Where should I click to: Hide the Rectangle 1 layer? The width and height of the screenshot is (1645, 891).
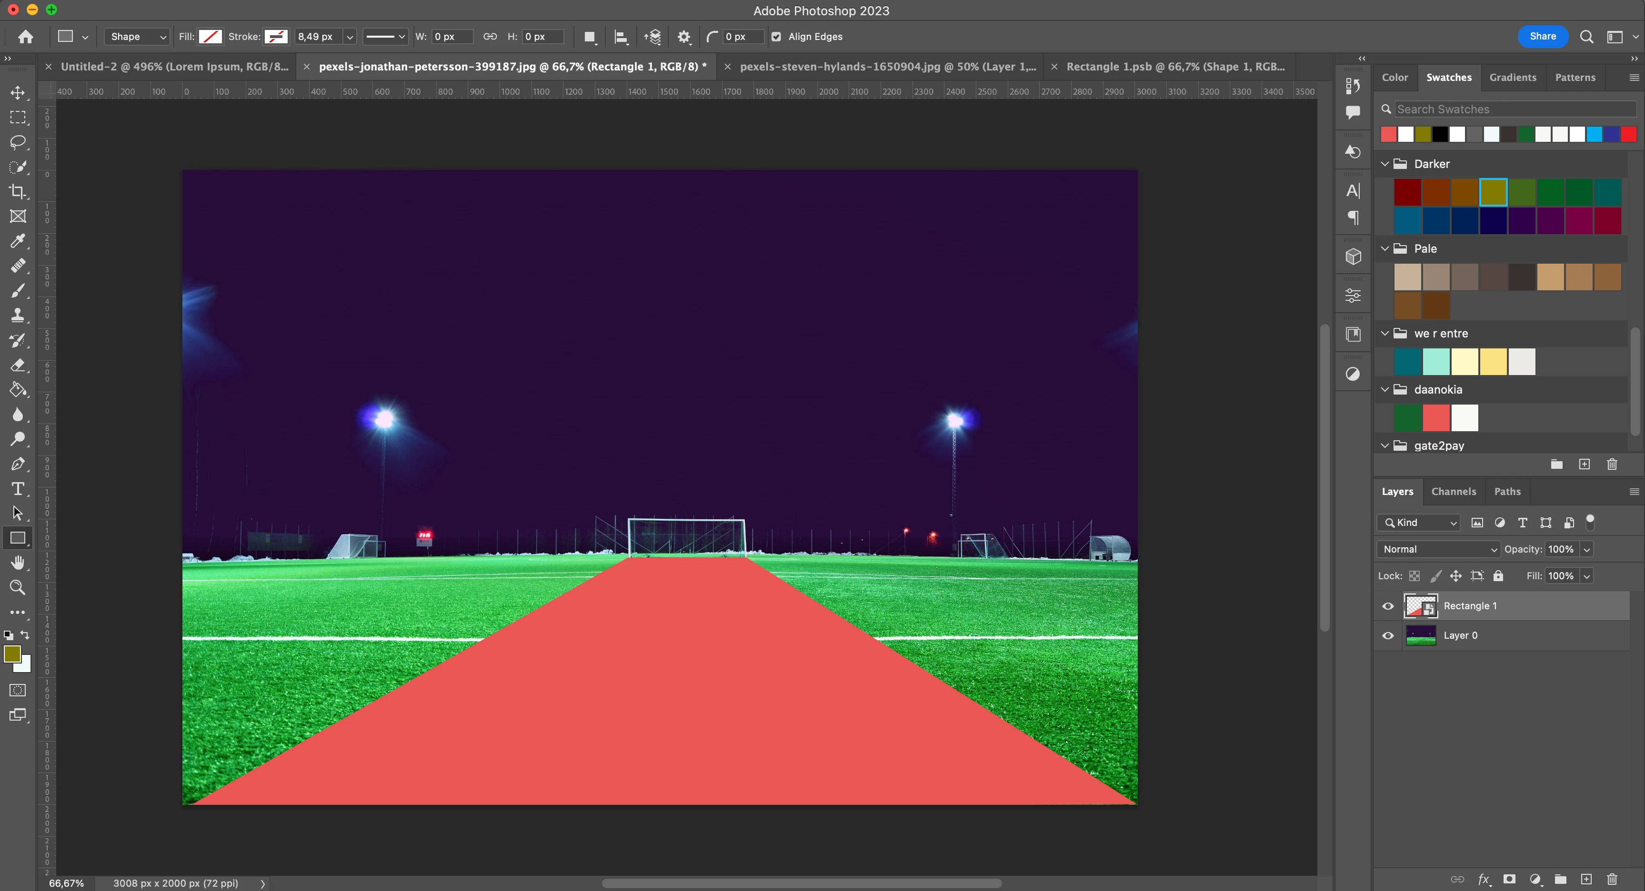tap(1388, 606)
